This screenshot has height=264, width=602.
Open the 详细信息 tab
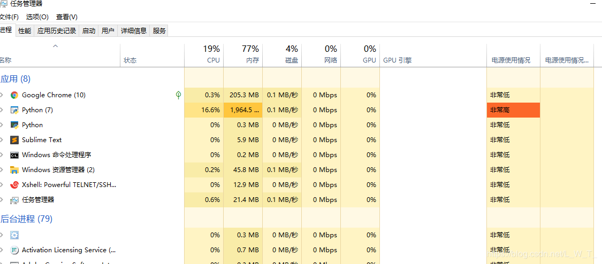coord(133,31)
